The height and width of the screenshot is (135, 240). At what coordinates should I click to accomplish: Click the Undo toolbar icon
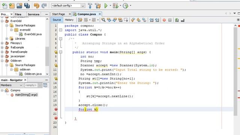point(37,6)
